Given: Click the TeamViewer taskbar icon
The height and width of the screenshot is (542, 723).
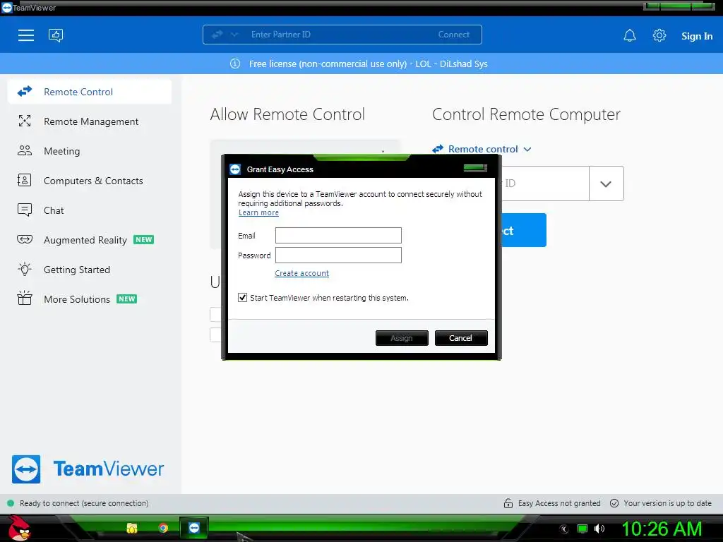Looking at the screenshot, I should tap(194, 528).
